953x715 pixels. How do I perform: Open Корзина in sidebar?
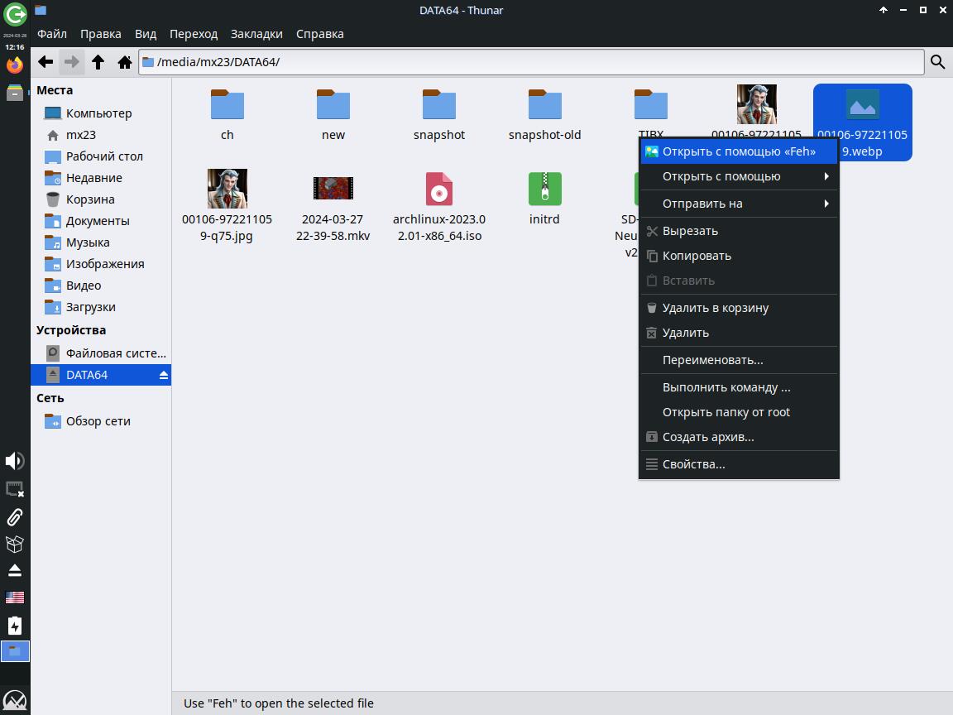[x=101, y=199]
